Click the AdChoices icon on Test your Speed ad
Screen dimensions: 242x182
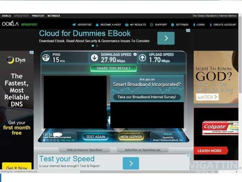tap(188, 156)
